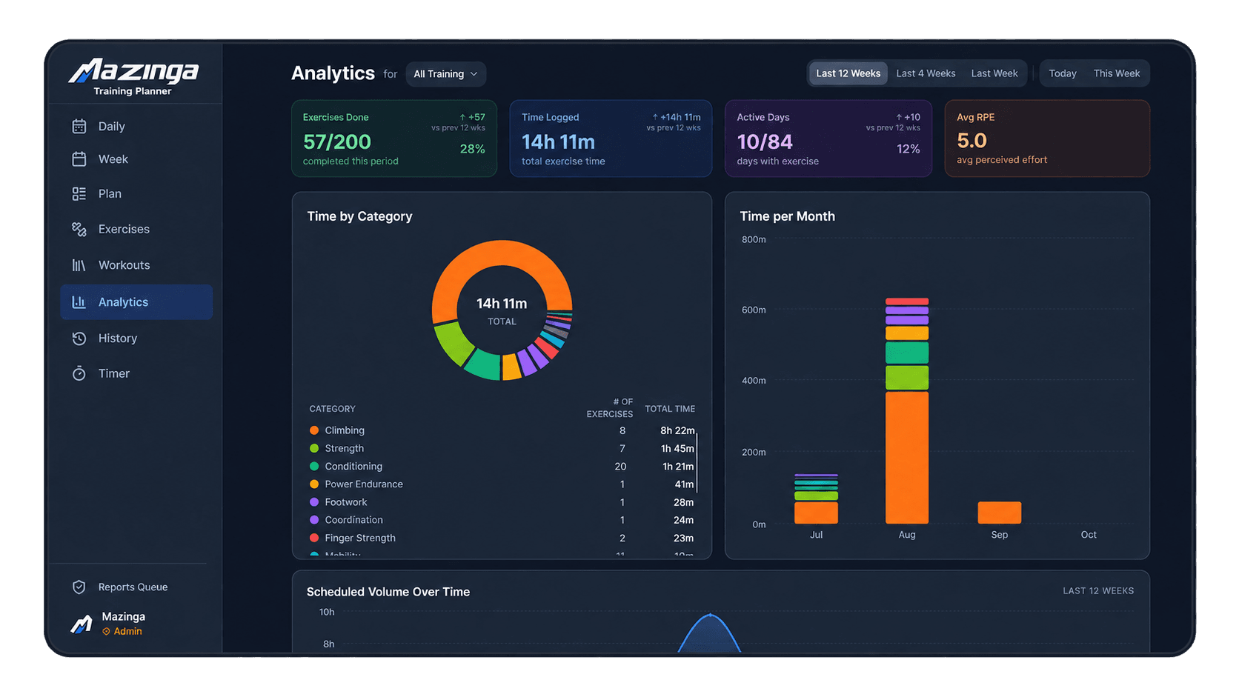The width and height of the screenshot is (1239, 697).
Task: Click the Admin role label
Action: (127, 632)
